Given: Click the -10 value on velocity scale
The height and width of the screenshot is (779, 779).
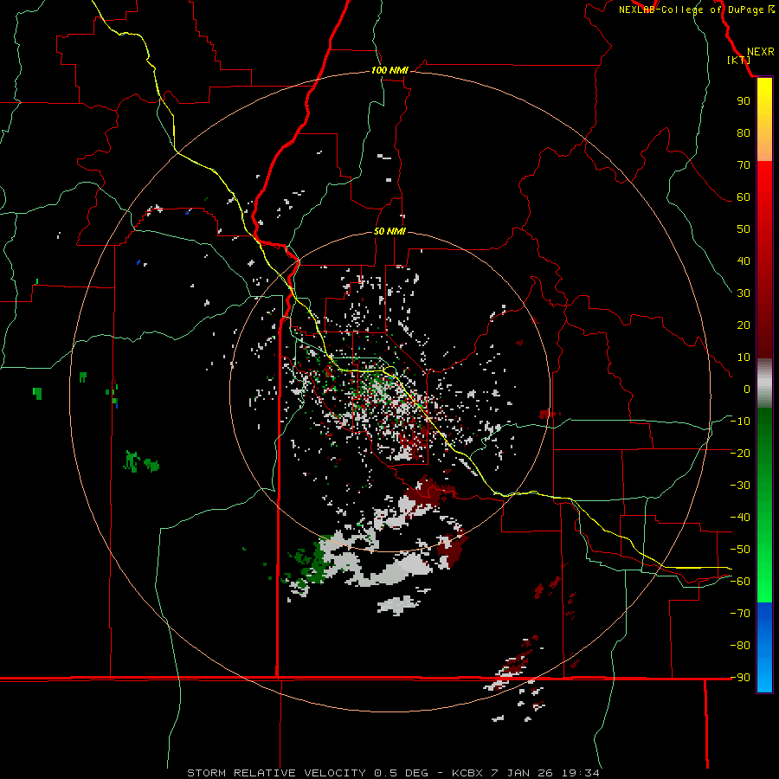Looking at the screenshot, I should tap(740, 422).
